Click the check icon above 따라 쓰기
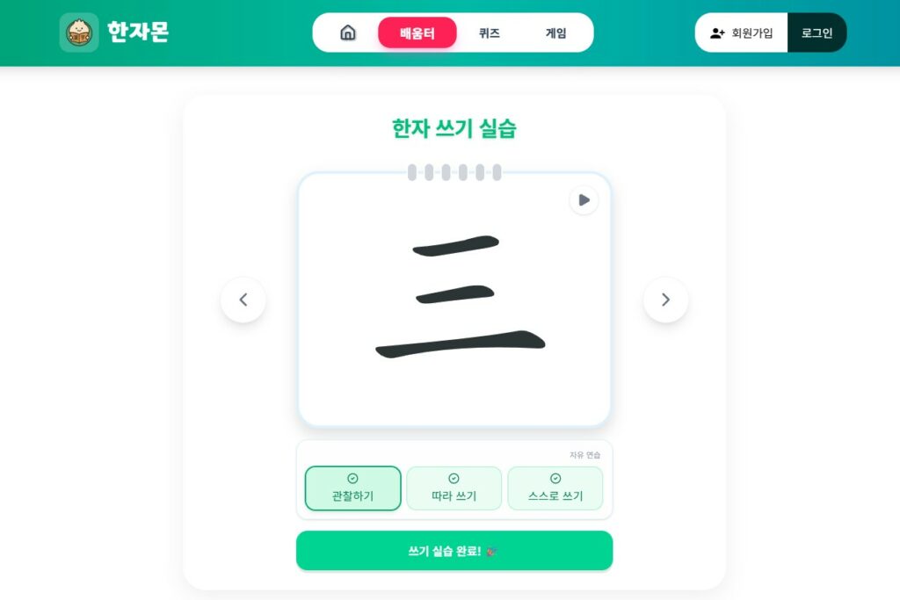 tap(454, 479)
